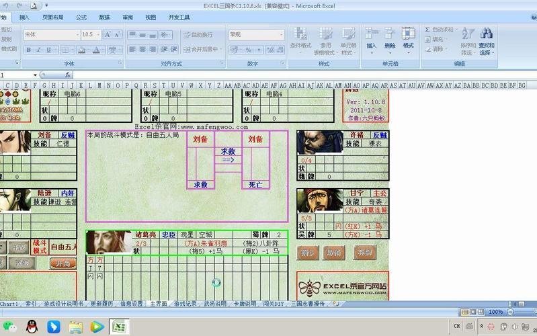Open Find & Select (查找和选择) binoculars icon
537x336 pixels.
pos(487,34)
